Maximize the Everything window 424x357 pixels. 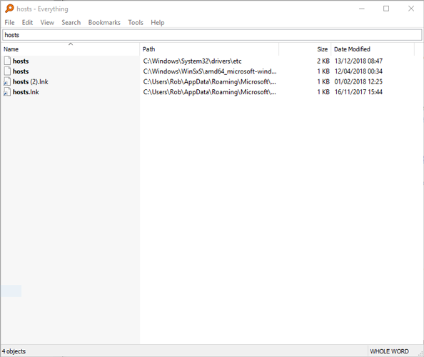coord(386,9)
